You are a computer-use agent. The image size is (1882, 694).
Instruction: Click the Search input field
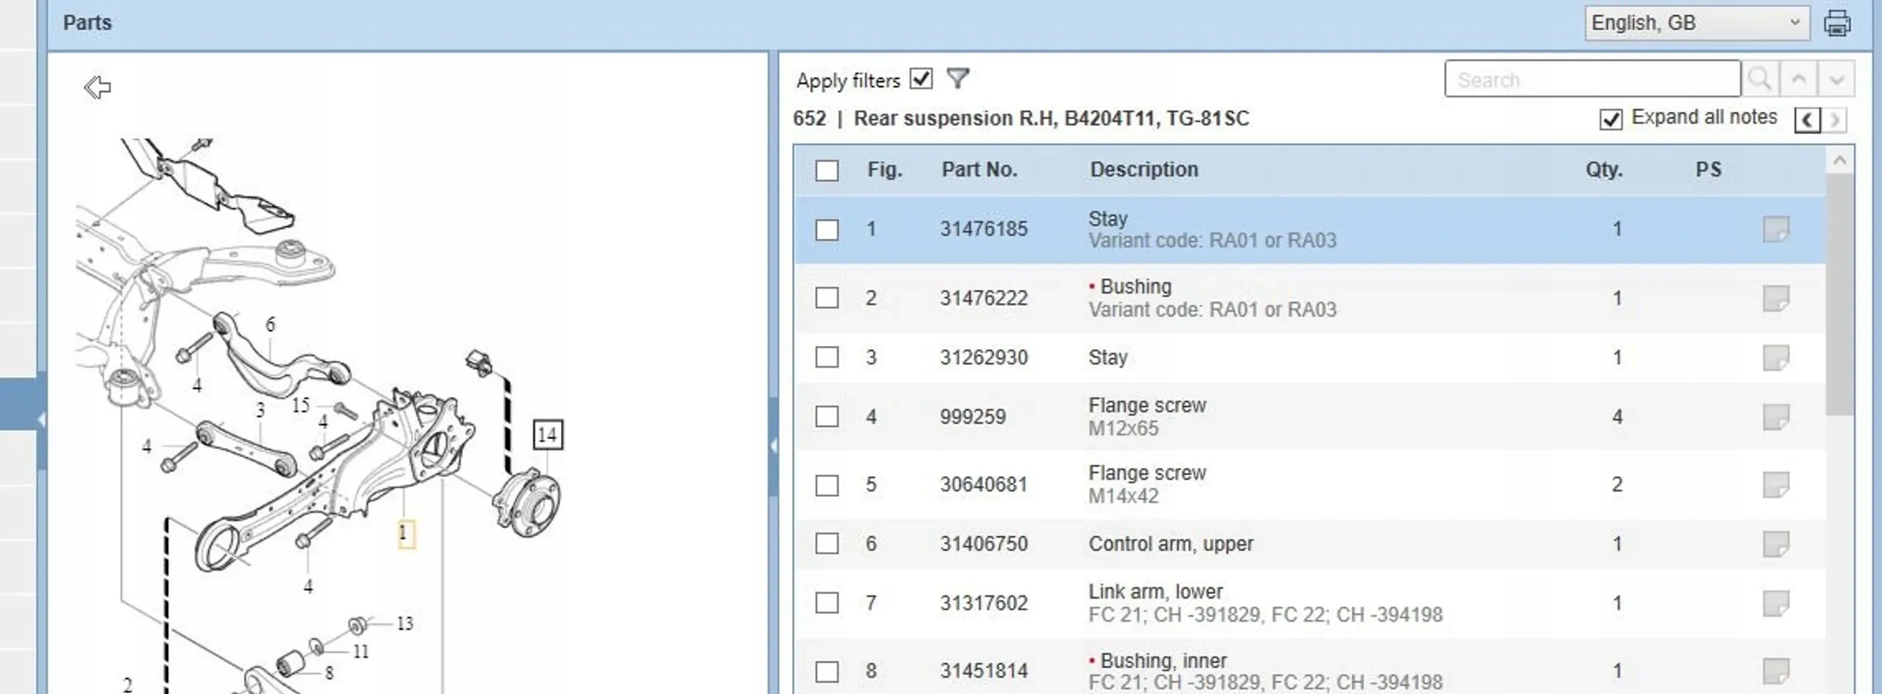(1592, 79)
